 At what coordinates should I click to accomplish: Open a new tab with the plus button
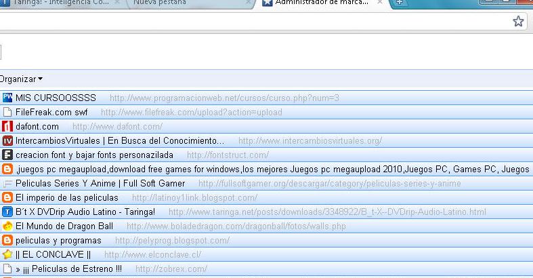click(x=400, y=3)
